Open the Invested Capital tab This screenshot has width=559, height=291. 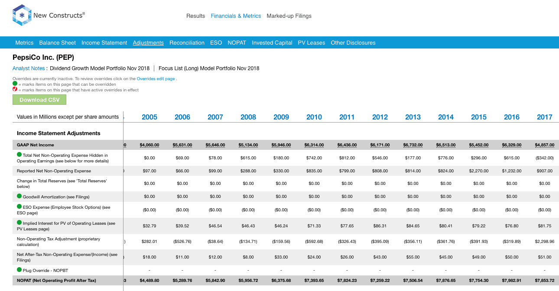(x=272, y=43)
